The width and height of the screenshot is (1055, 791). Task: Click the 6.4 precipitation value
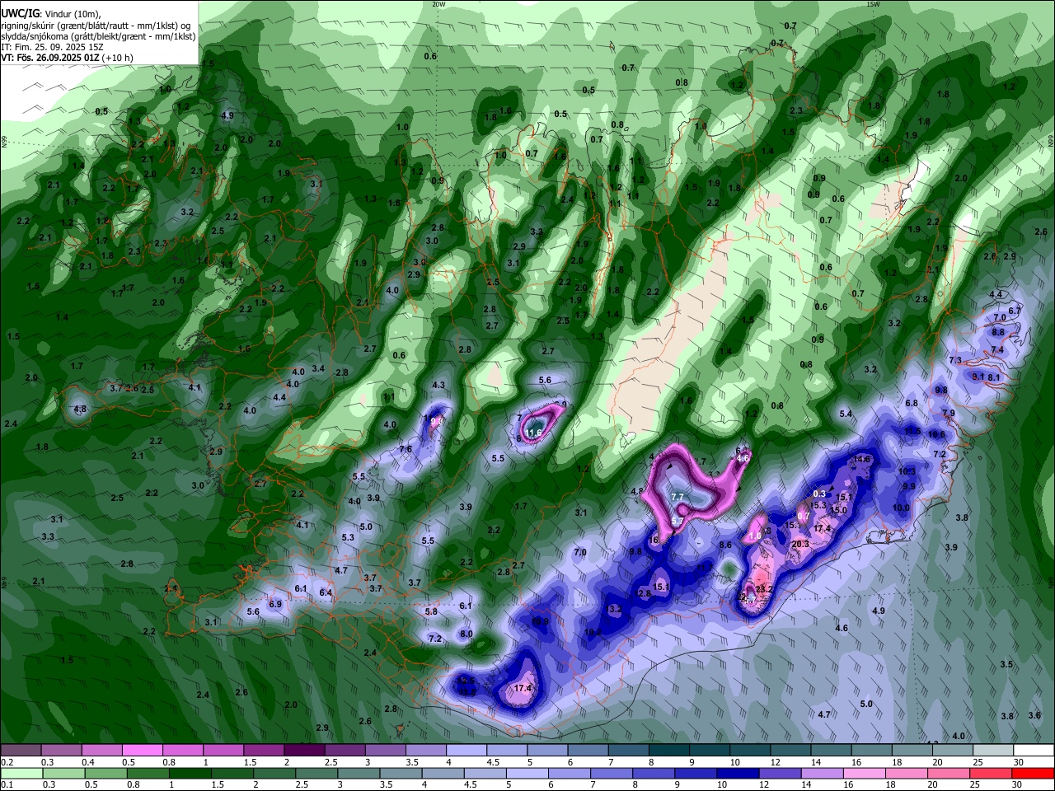[326, 592]
